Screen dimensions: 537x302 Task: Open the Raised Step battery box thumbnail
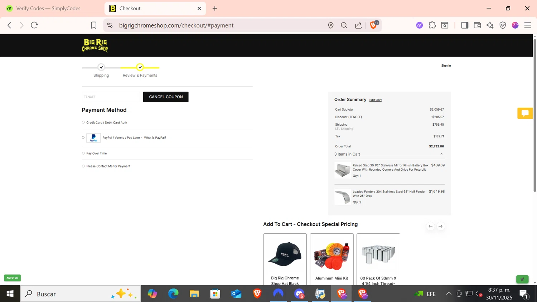pos(343,170)
